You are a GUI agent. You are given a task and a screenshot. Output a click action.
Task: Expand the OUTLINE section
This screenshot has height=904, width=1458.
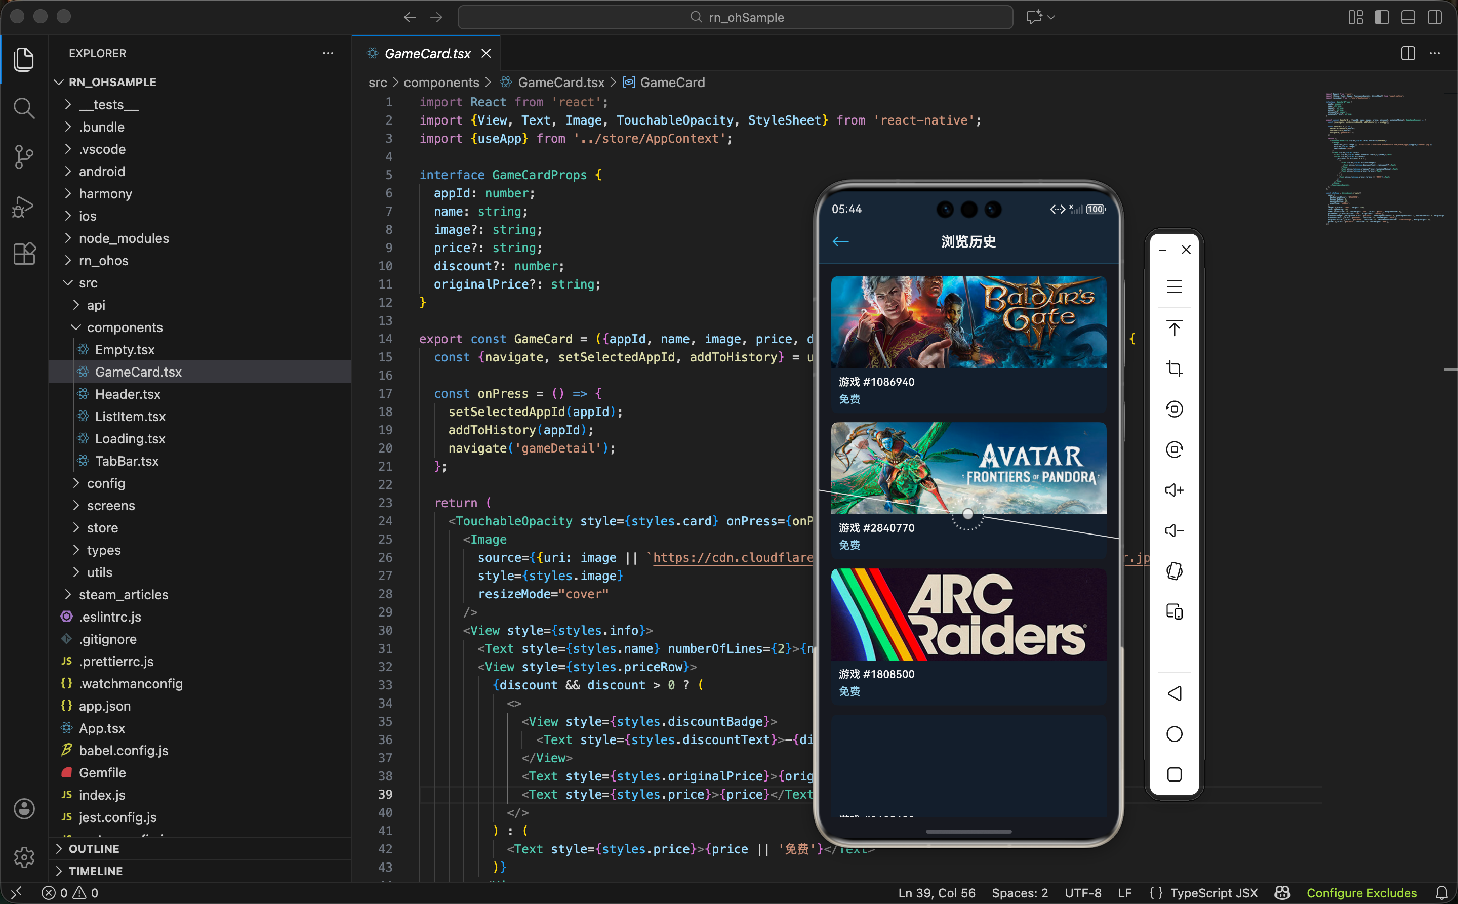point(94,848)
